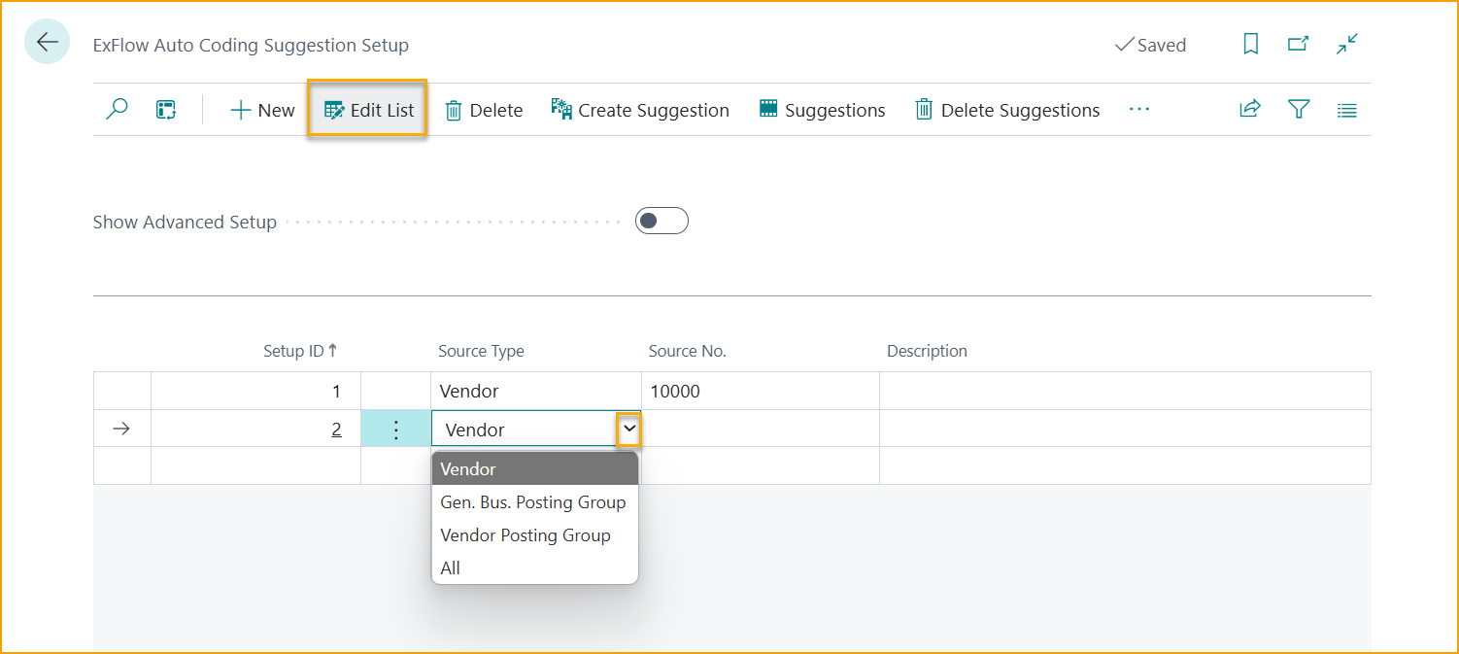Toggle the list view layout icon

pos(1346,110)
